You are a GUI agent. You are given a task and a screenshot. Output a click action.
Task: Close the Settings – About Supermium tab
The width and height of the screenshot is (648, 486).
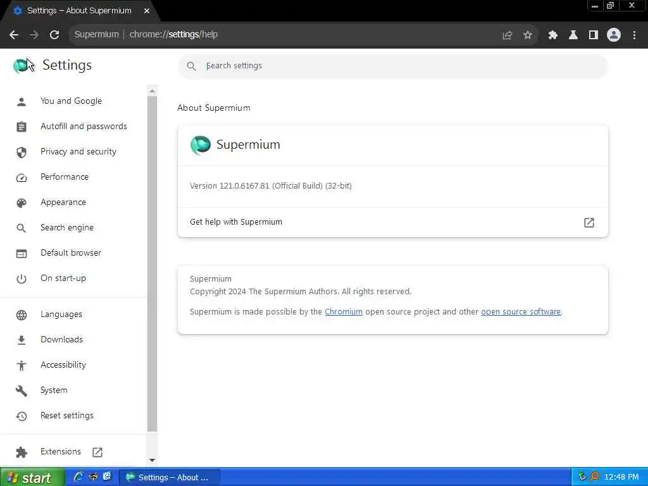click(x=147, y=11)
